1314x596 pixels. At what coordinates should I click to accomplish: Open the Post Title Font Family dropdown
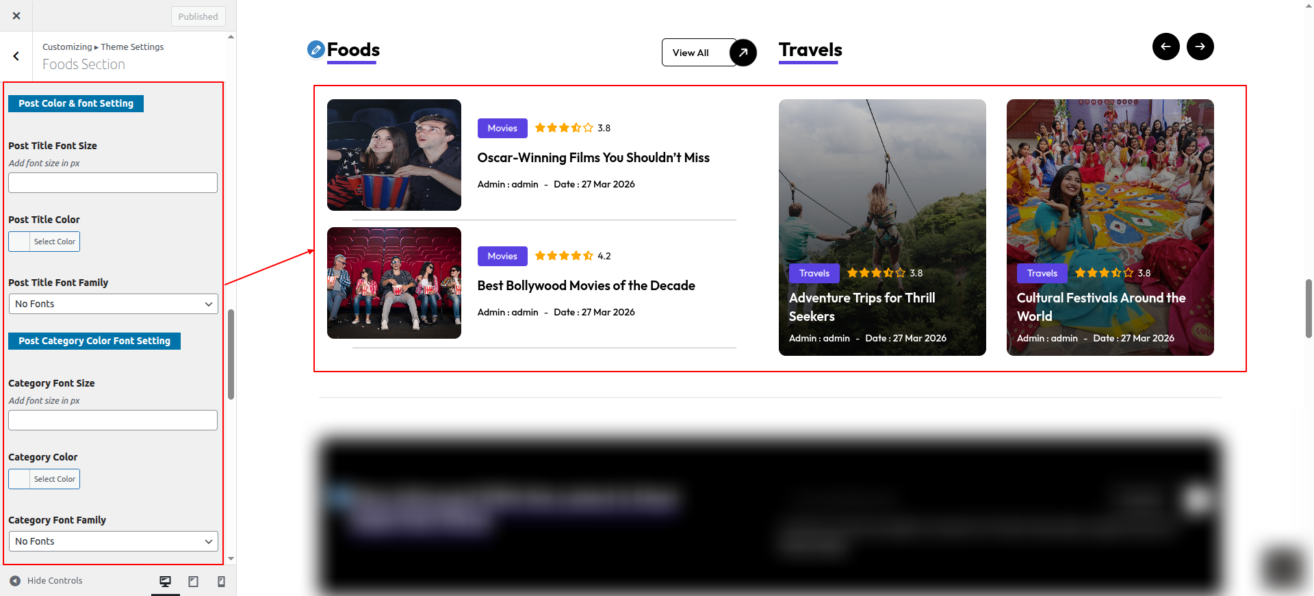(113, 304)
